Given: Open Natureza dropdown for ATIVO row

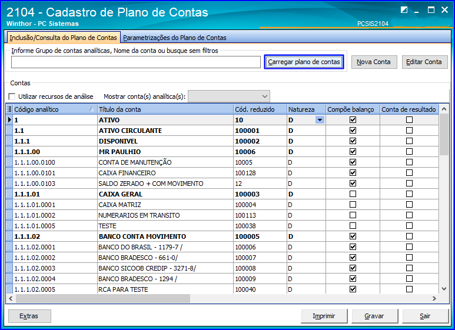Looking at the screenshot, I should (320, 120).
